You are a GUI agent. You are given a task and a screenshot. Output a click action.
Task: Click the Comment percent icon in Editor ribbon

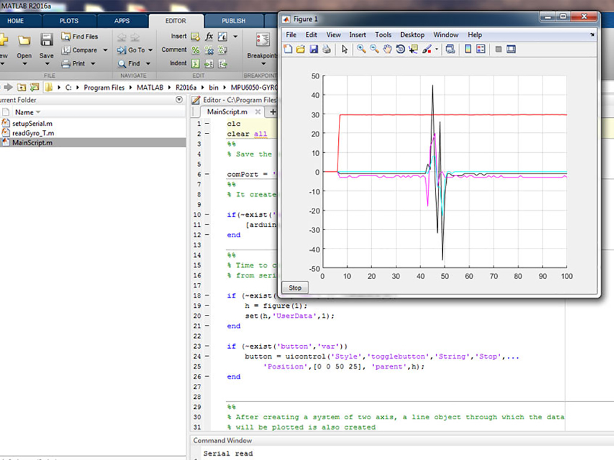tap(195, 50)
